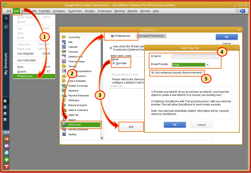Select the QuickBooks E-mail radio button

(114, 75)
